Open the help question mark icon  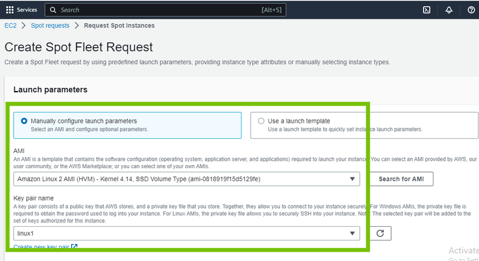point(472,10)
